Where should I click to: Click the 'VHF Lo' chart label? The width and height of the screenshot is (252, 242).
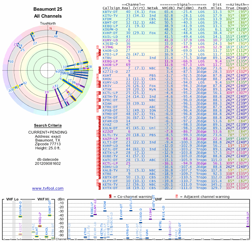(x=12, y=199)
